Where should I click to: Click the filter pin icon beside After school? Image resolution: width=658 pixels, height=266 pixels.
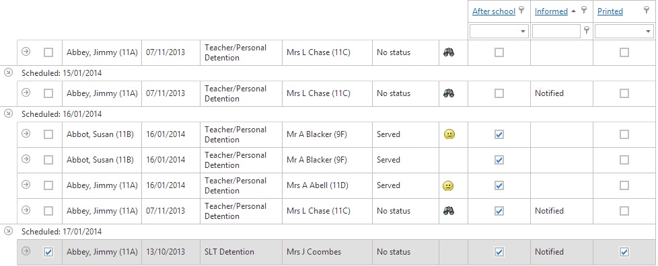(x=521, y=10)
